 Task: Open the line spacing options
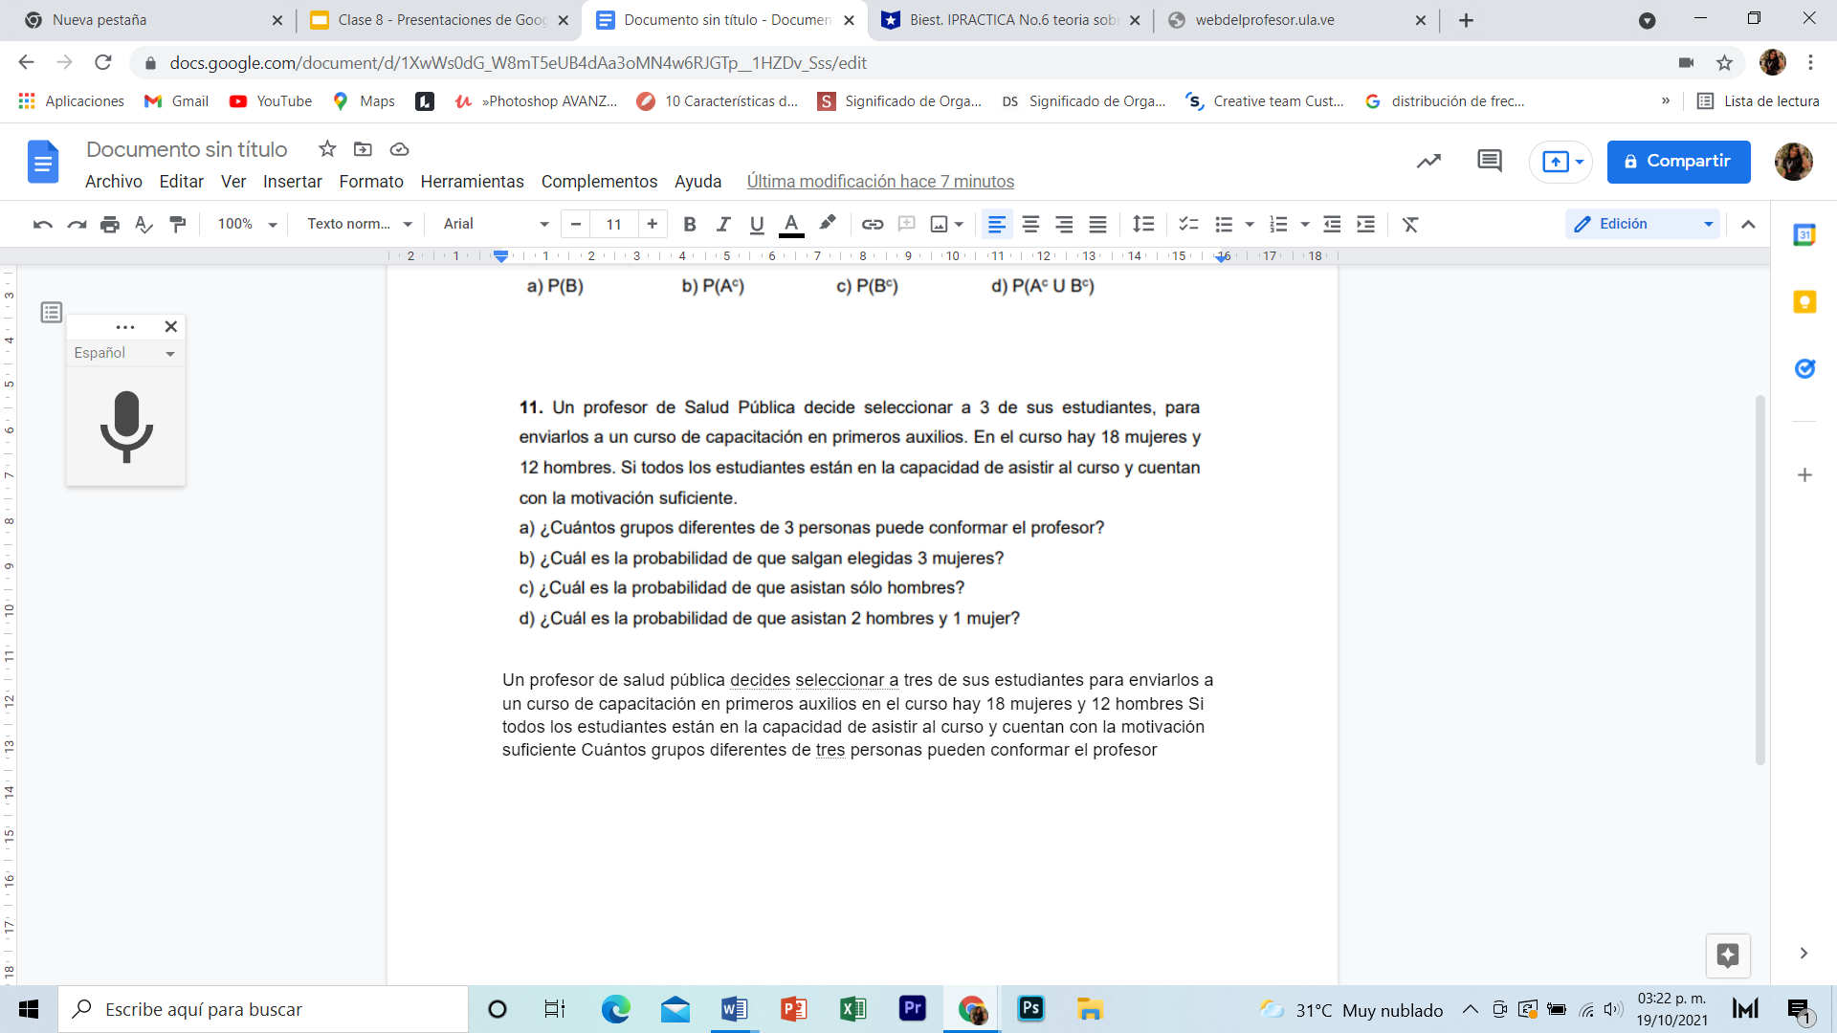click(x=1143, y=224)
